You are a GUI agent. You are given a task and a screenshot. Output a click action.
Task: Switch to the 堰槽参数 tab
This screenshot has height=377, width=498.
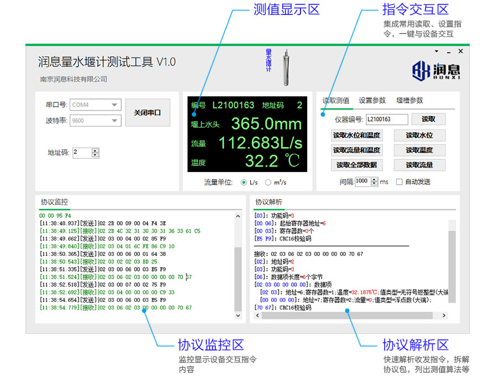point(409,101)
